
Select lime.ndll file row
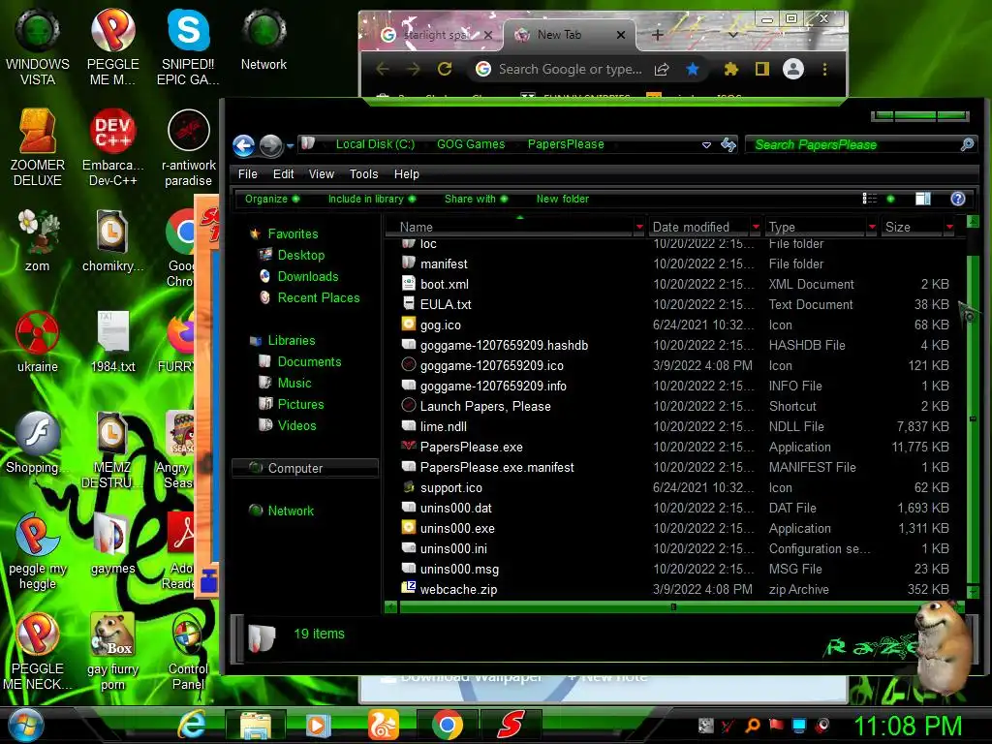pos(675,426)
